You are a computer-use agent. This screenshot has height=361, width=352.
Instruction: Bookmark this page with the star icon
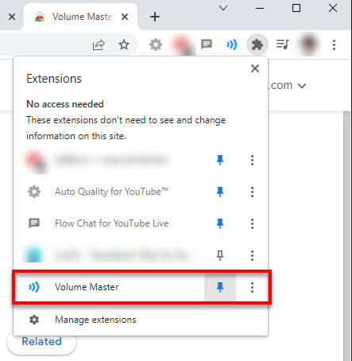[x=124, y=45]
